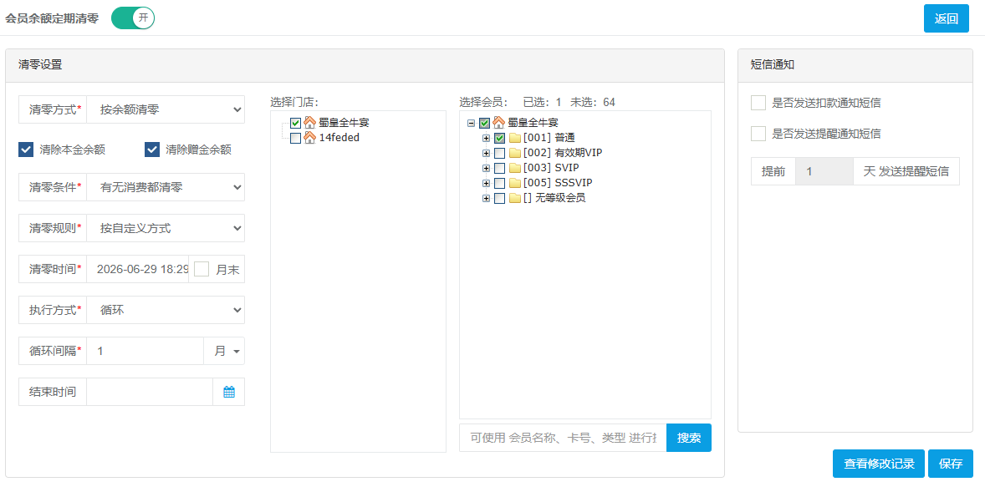Click the house icon of 蜀皇全牛宴 in member tree

click(499, 123)
